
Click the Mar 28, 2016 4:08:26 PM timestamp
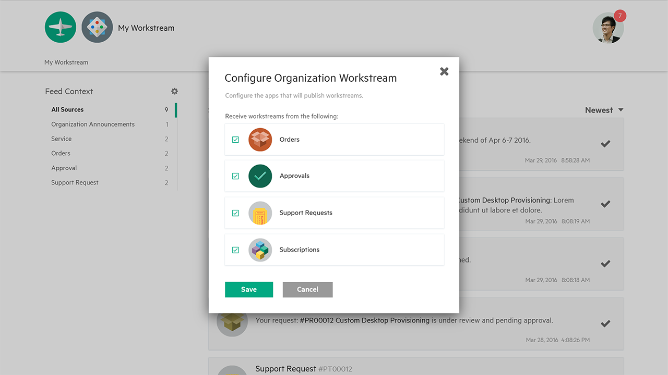558,340
